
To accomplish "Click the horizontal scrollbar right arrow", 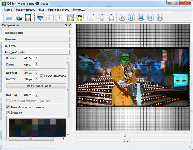I will point(63,139).
